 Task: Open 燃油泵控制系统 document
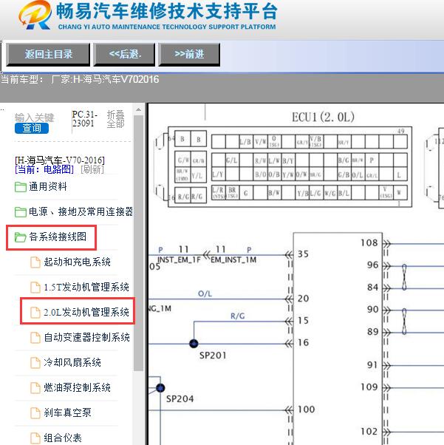tap(77, 387)
